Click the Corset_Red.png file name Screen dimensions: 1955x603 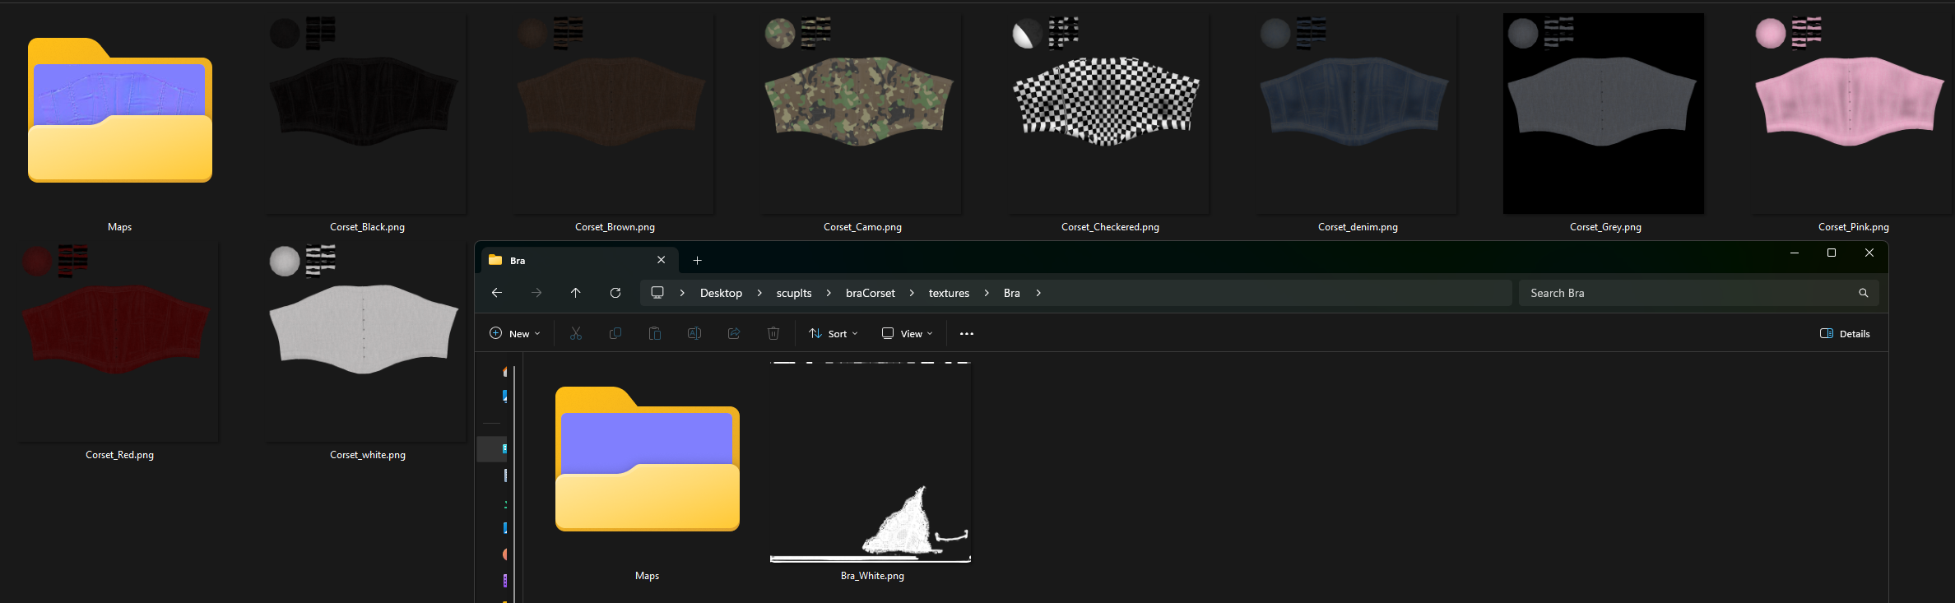(119, 455)
